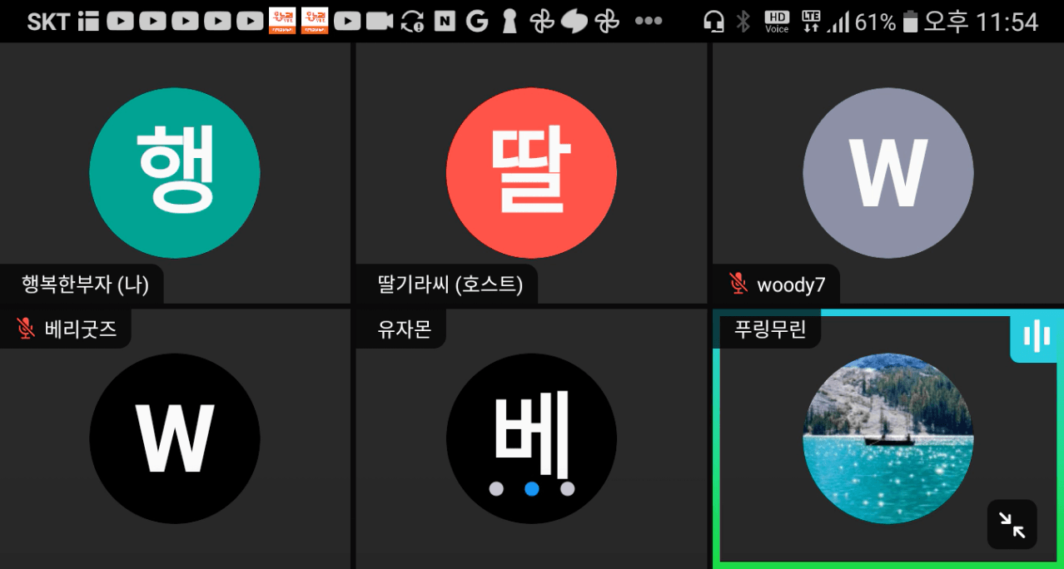Tap the LTE data indicator
This screenshot has height=569, width=1064.
[x=810, y=22]
